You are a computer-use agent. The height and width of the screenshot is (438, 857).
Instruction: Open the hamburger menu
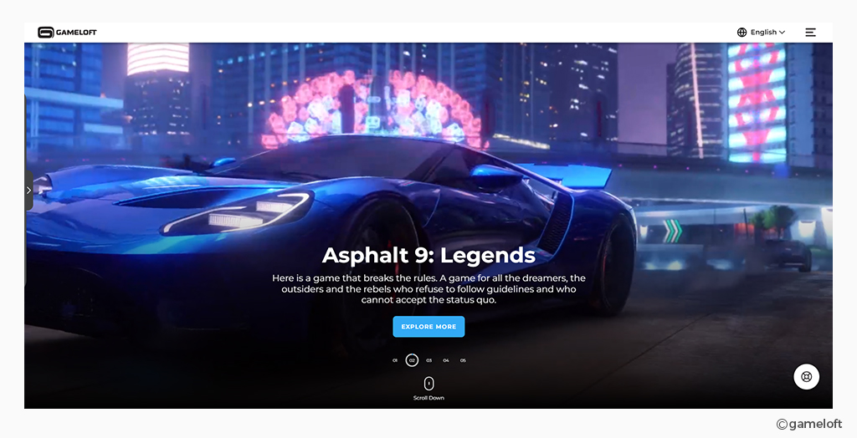(810, 33)
